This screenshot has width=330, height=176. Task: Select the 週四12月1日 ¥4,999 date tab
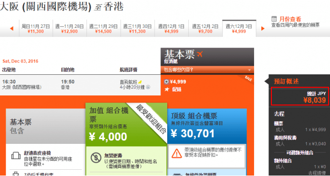pos(171,29)
